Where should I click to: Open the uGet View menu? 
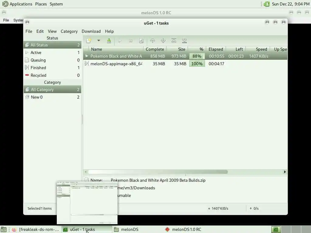click(x=52, y=31)
